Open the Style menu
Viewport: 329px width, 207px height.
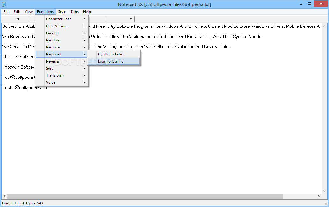62,12
